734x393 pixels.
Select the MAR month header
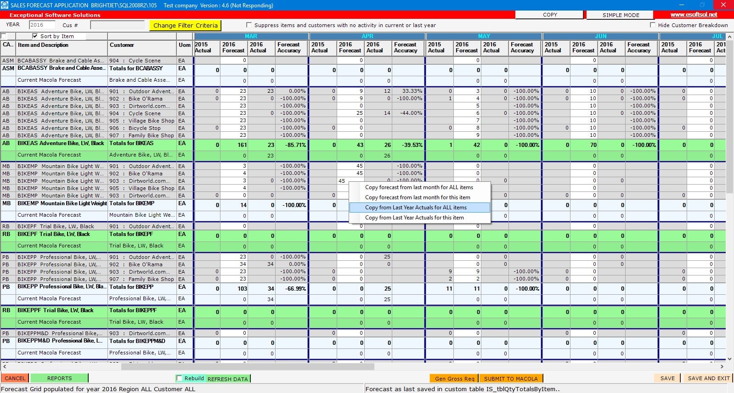click(251, 36)
